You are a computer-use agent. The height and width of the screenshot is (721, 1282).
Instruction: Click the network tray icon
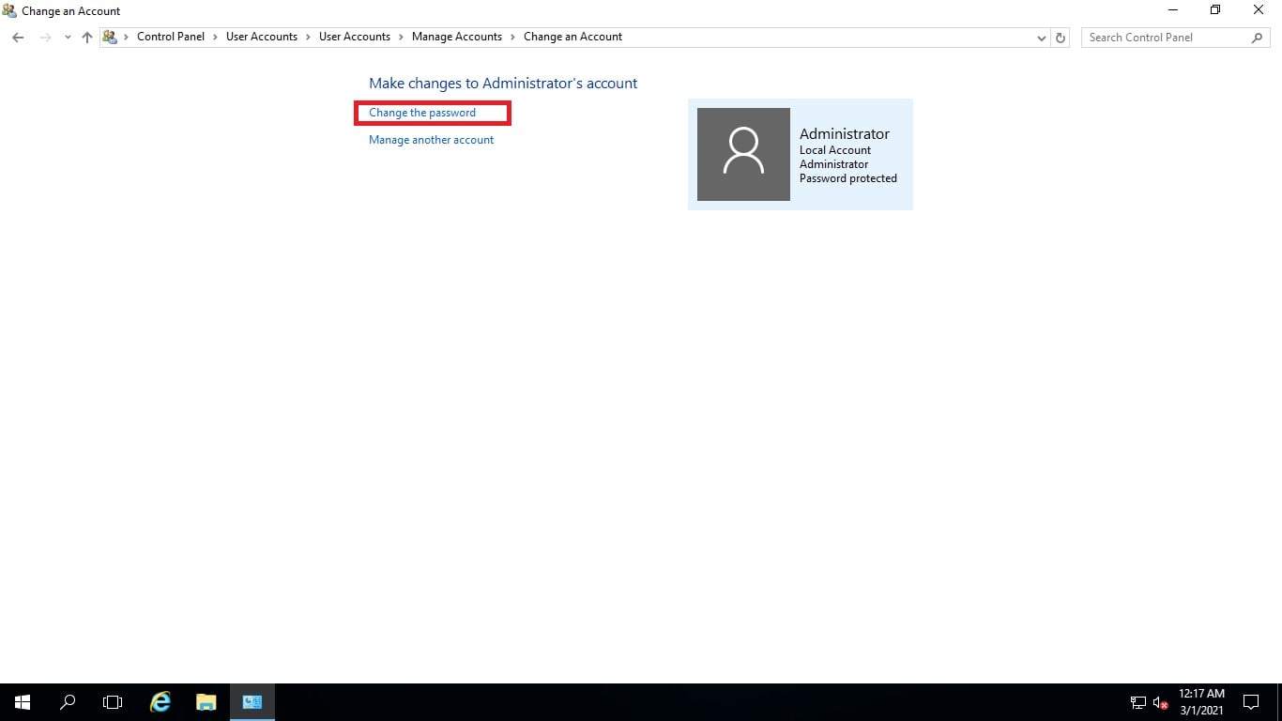coord(1137,702)
